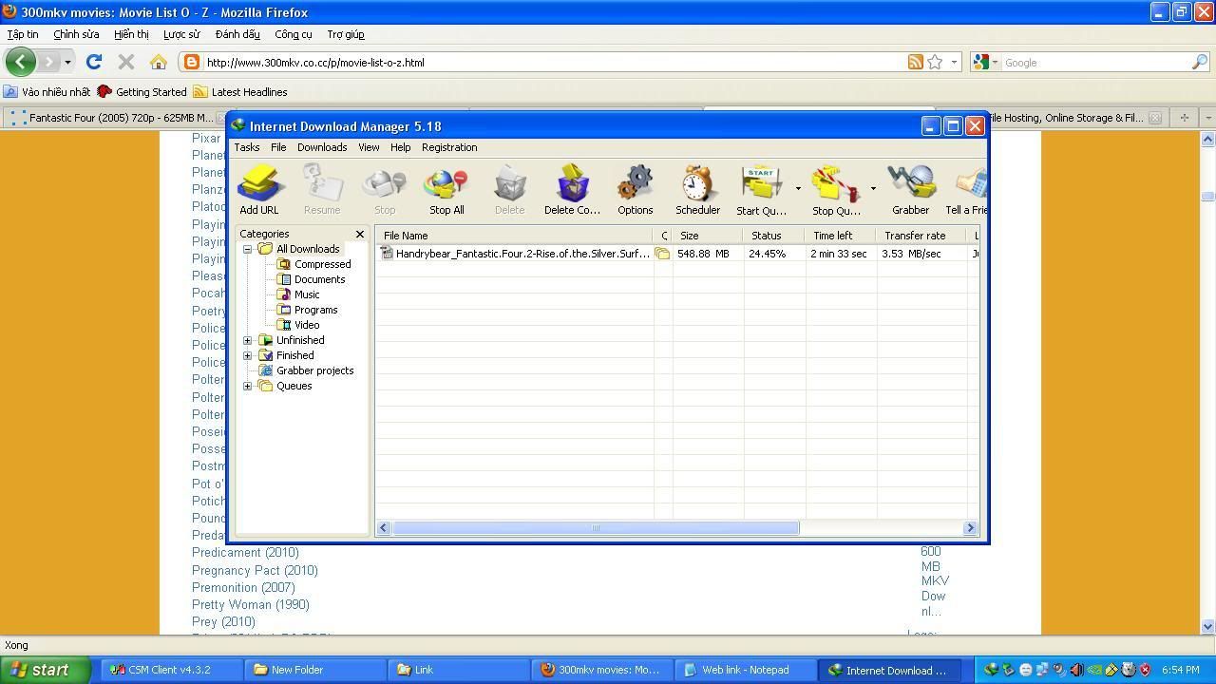Collapse the All Downloads tree node

(248, 249)
